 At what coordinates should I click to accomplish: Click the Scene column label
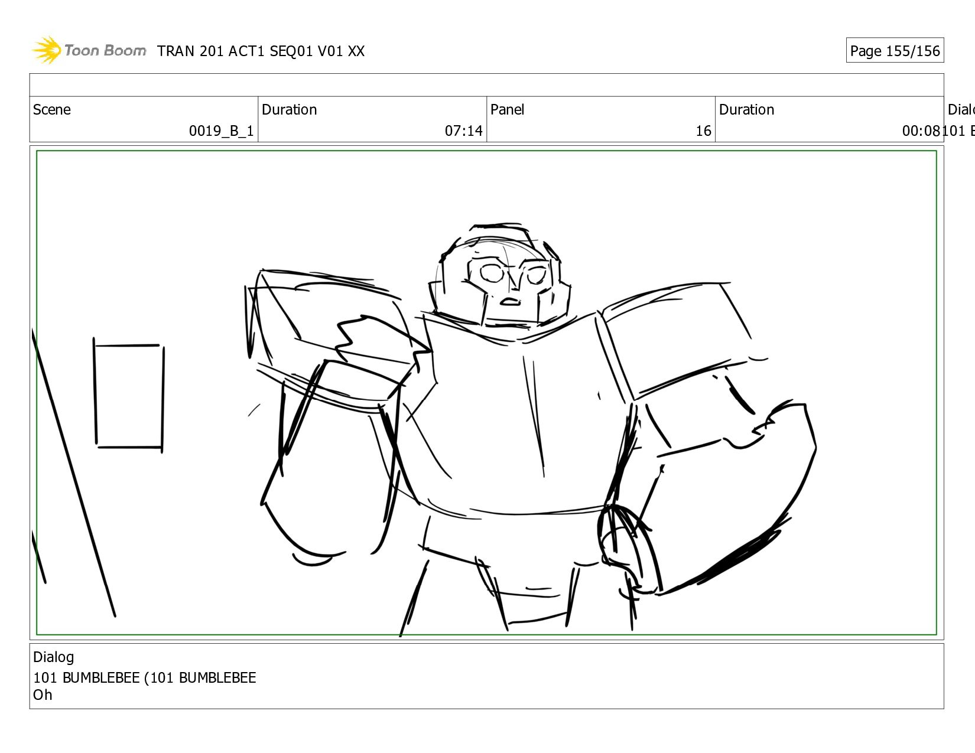pos(52,110)
